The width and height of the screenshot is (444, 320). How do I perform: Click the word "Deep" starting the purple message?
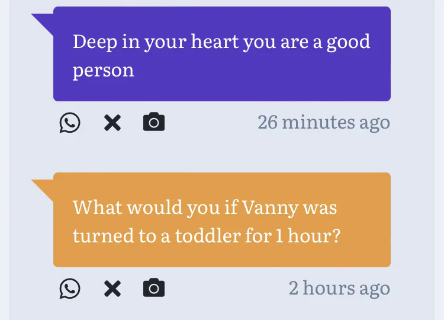pos(95,42)
